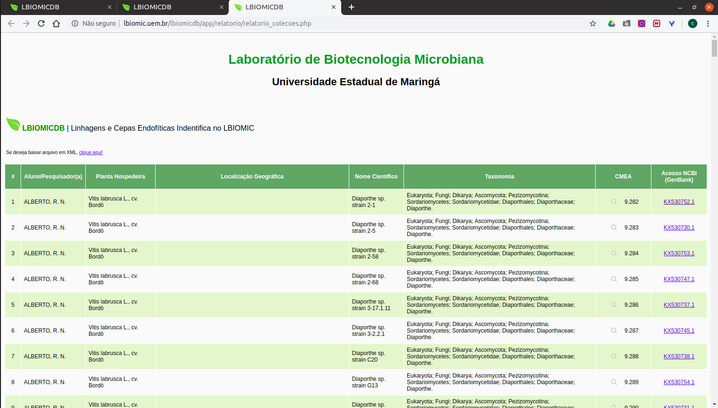Open the browser home page
718x408 pixels.
pyautogui.click(x=56, y=23)
